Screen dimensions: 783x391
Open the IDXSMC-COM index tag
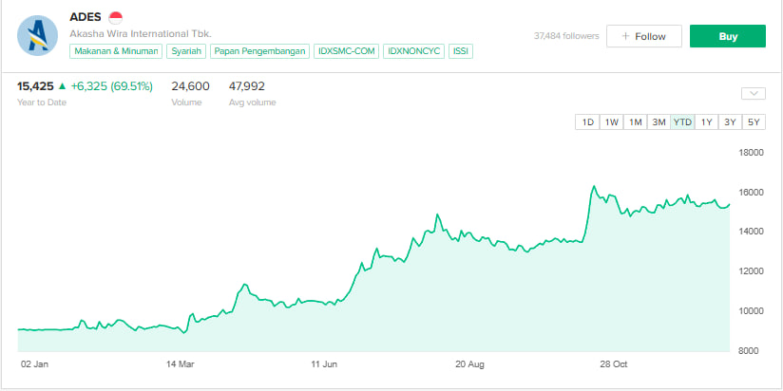click(x=346, y=50)
